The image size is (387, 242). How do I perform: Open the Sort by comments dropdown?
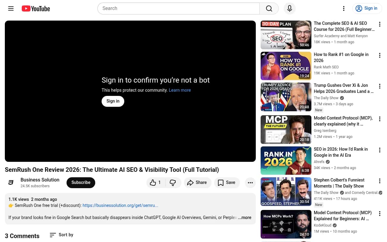61,235
